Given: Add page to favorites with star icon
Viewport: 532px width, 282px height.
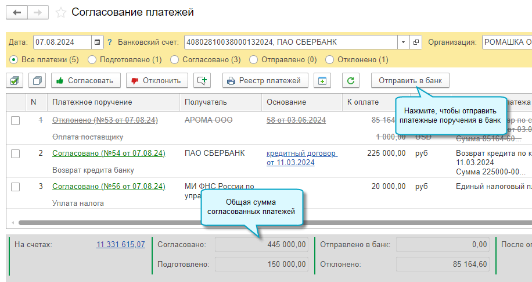Looking at the screenshot, I should coord(61,13).
